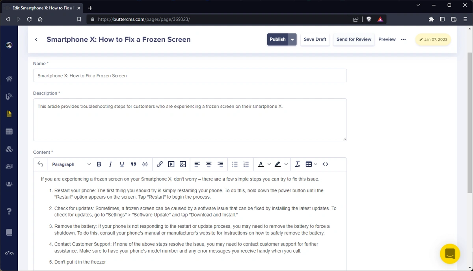This screenshot has width=473, height=271.
Task: Toggle the browser sidebar panel icon
Action: point(442,19)
